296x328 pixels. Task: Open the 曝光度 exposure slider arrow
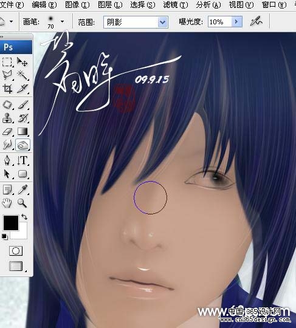[x=237, y=21]
